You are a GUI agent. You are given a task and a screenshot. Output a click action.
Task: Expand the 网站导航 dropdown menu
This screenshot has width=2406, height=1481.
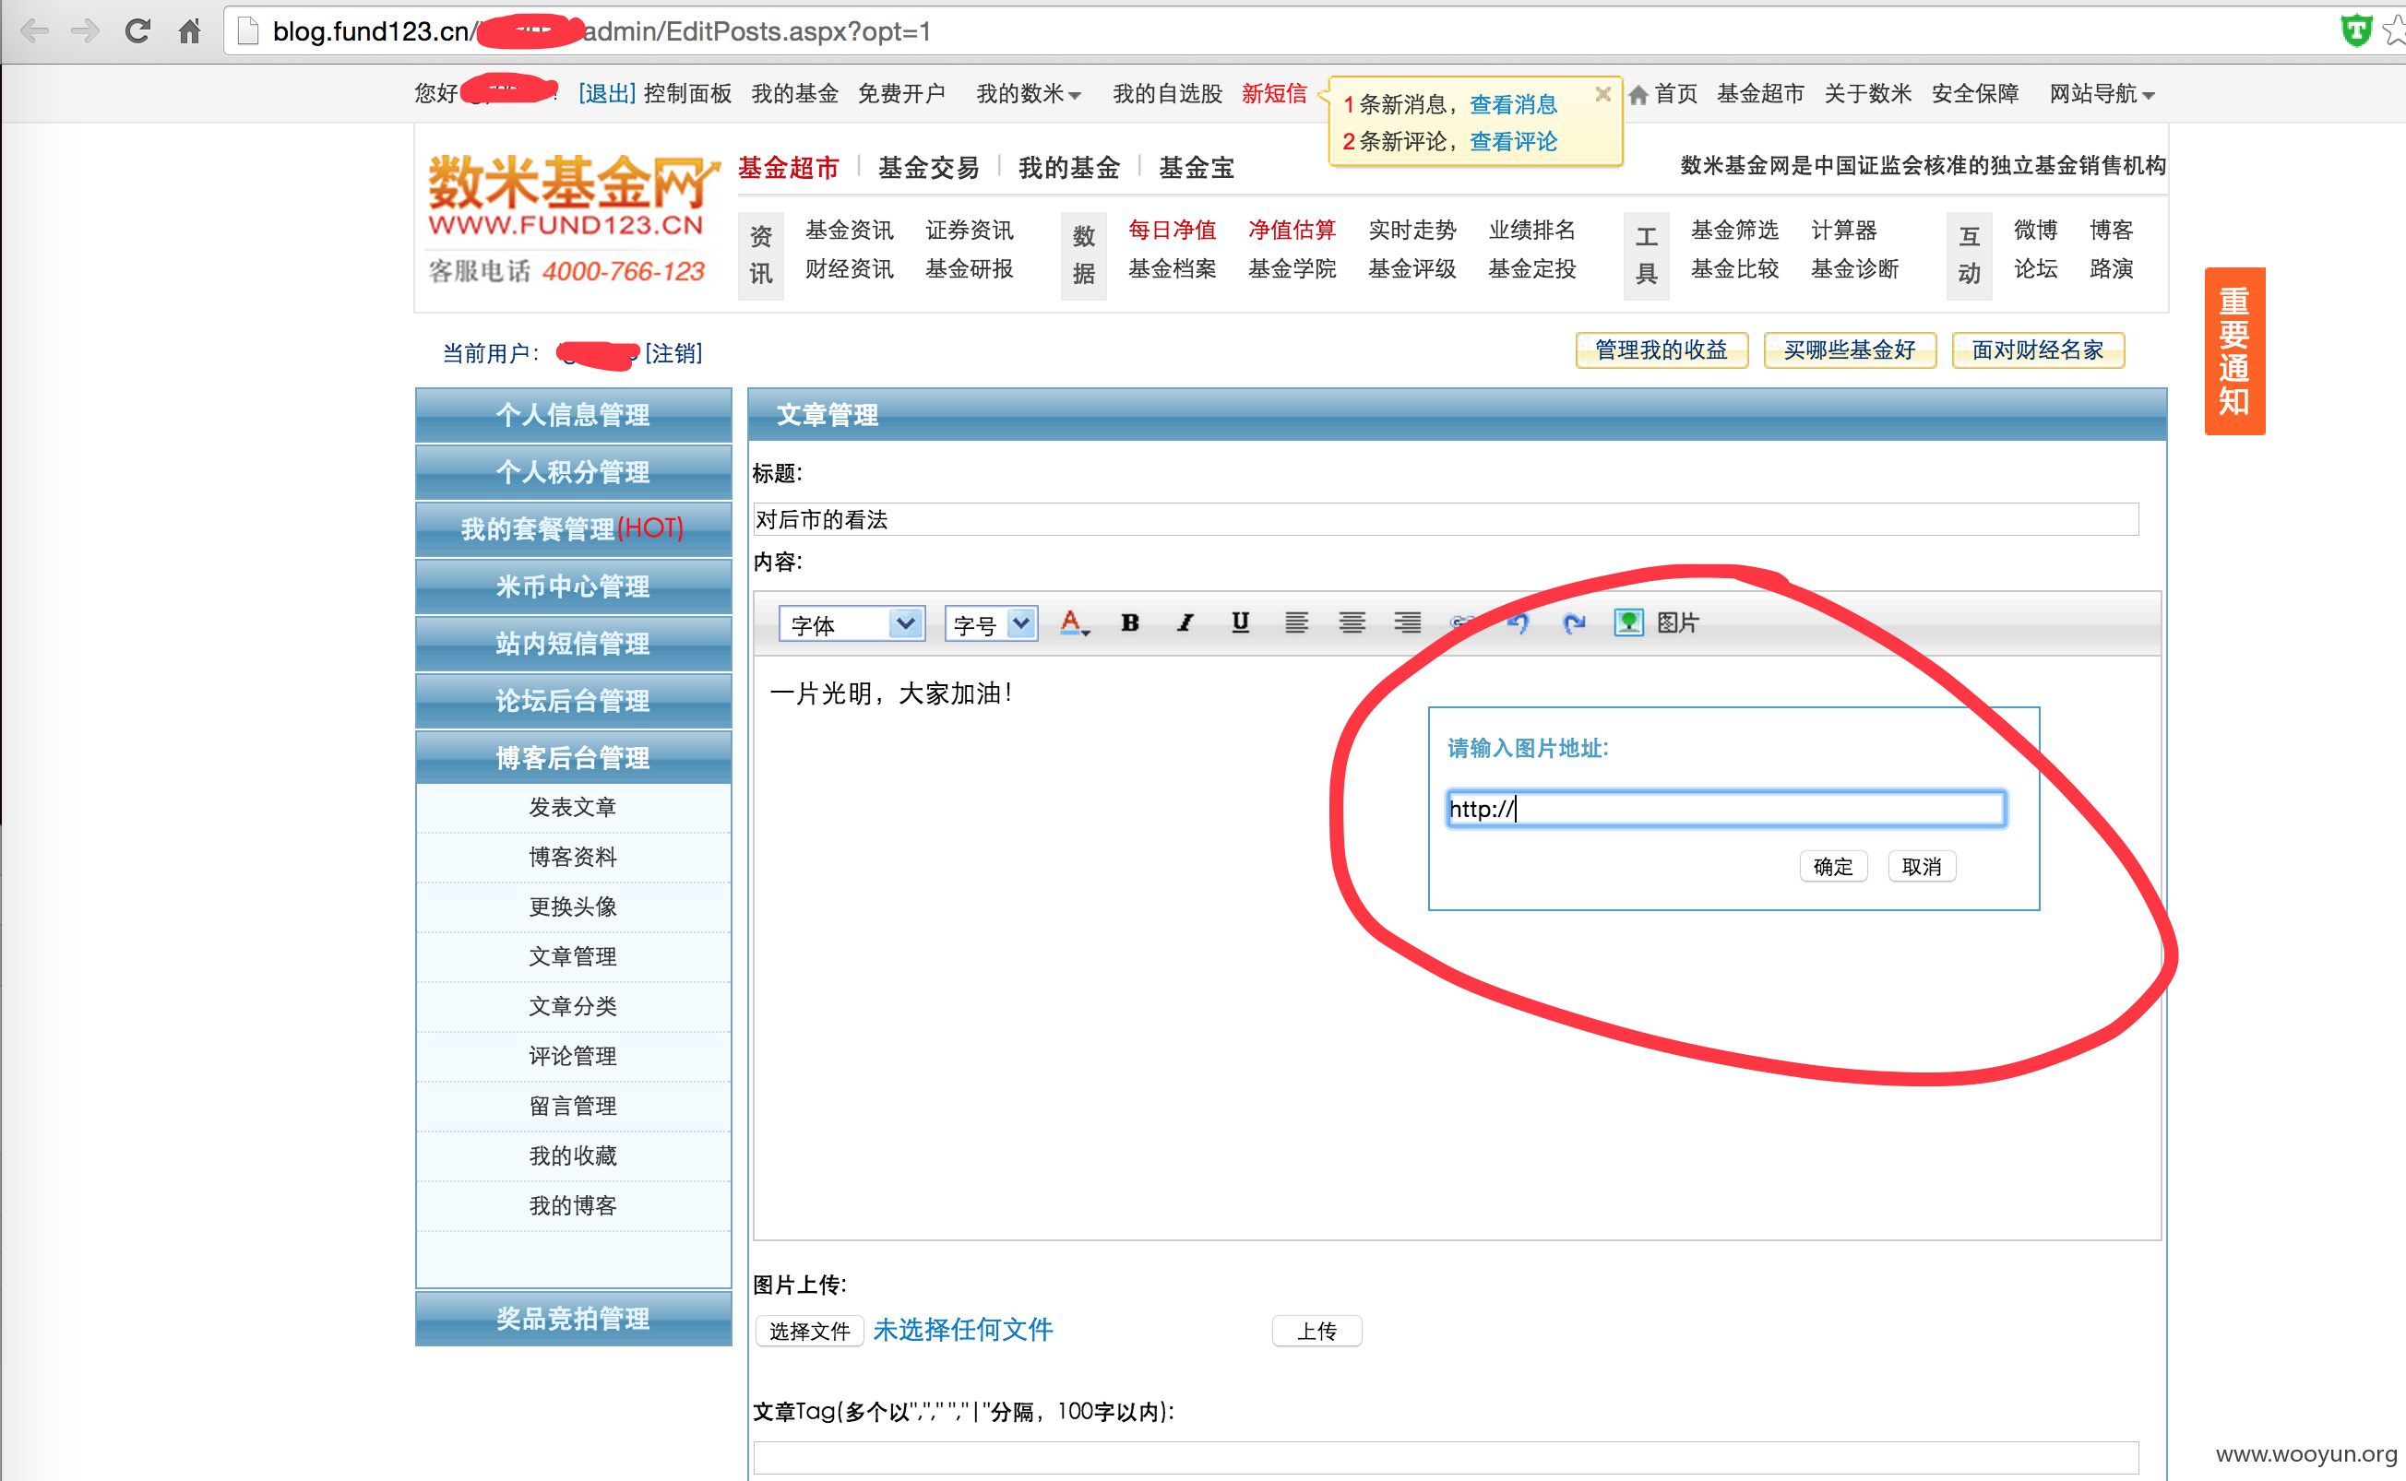tap(2102, 94)
